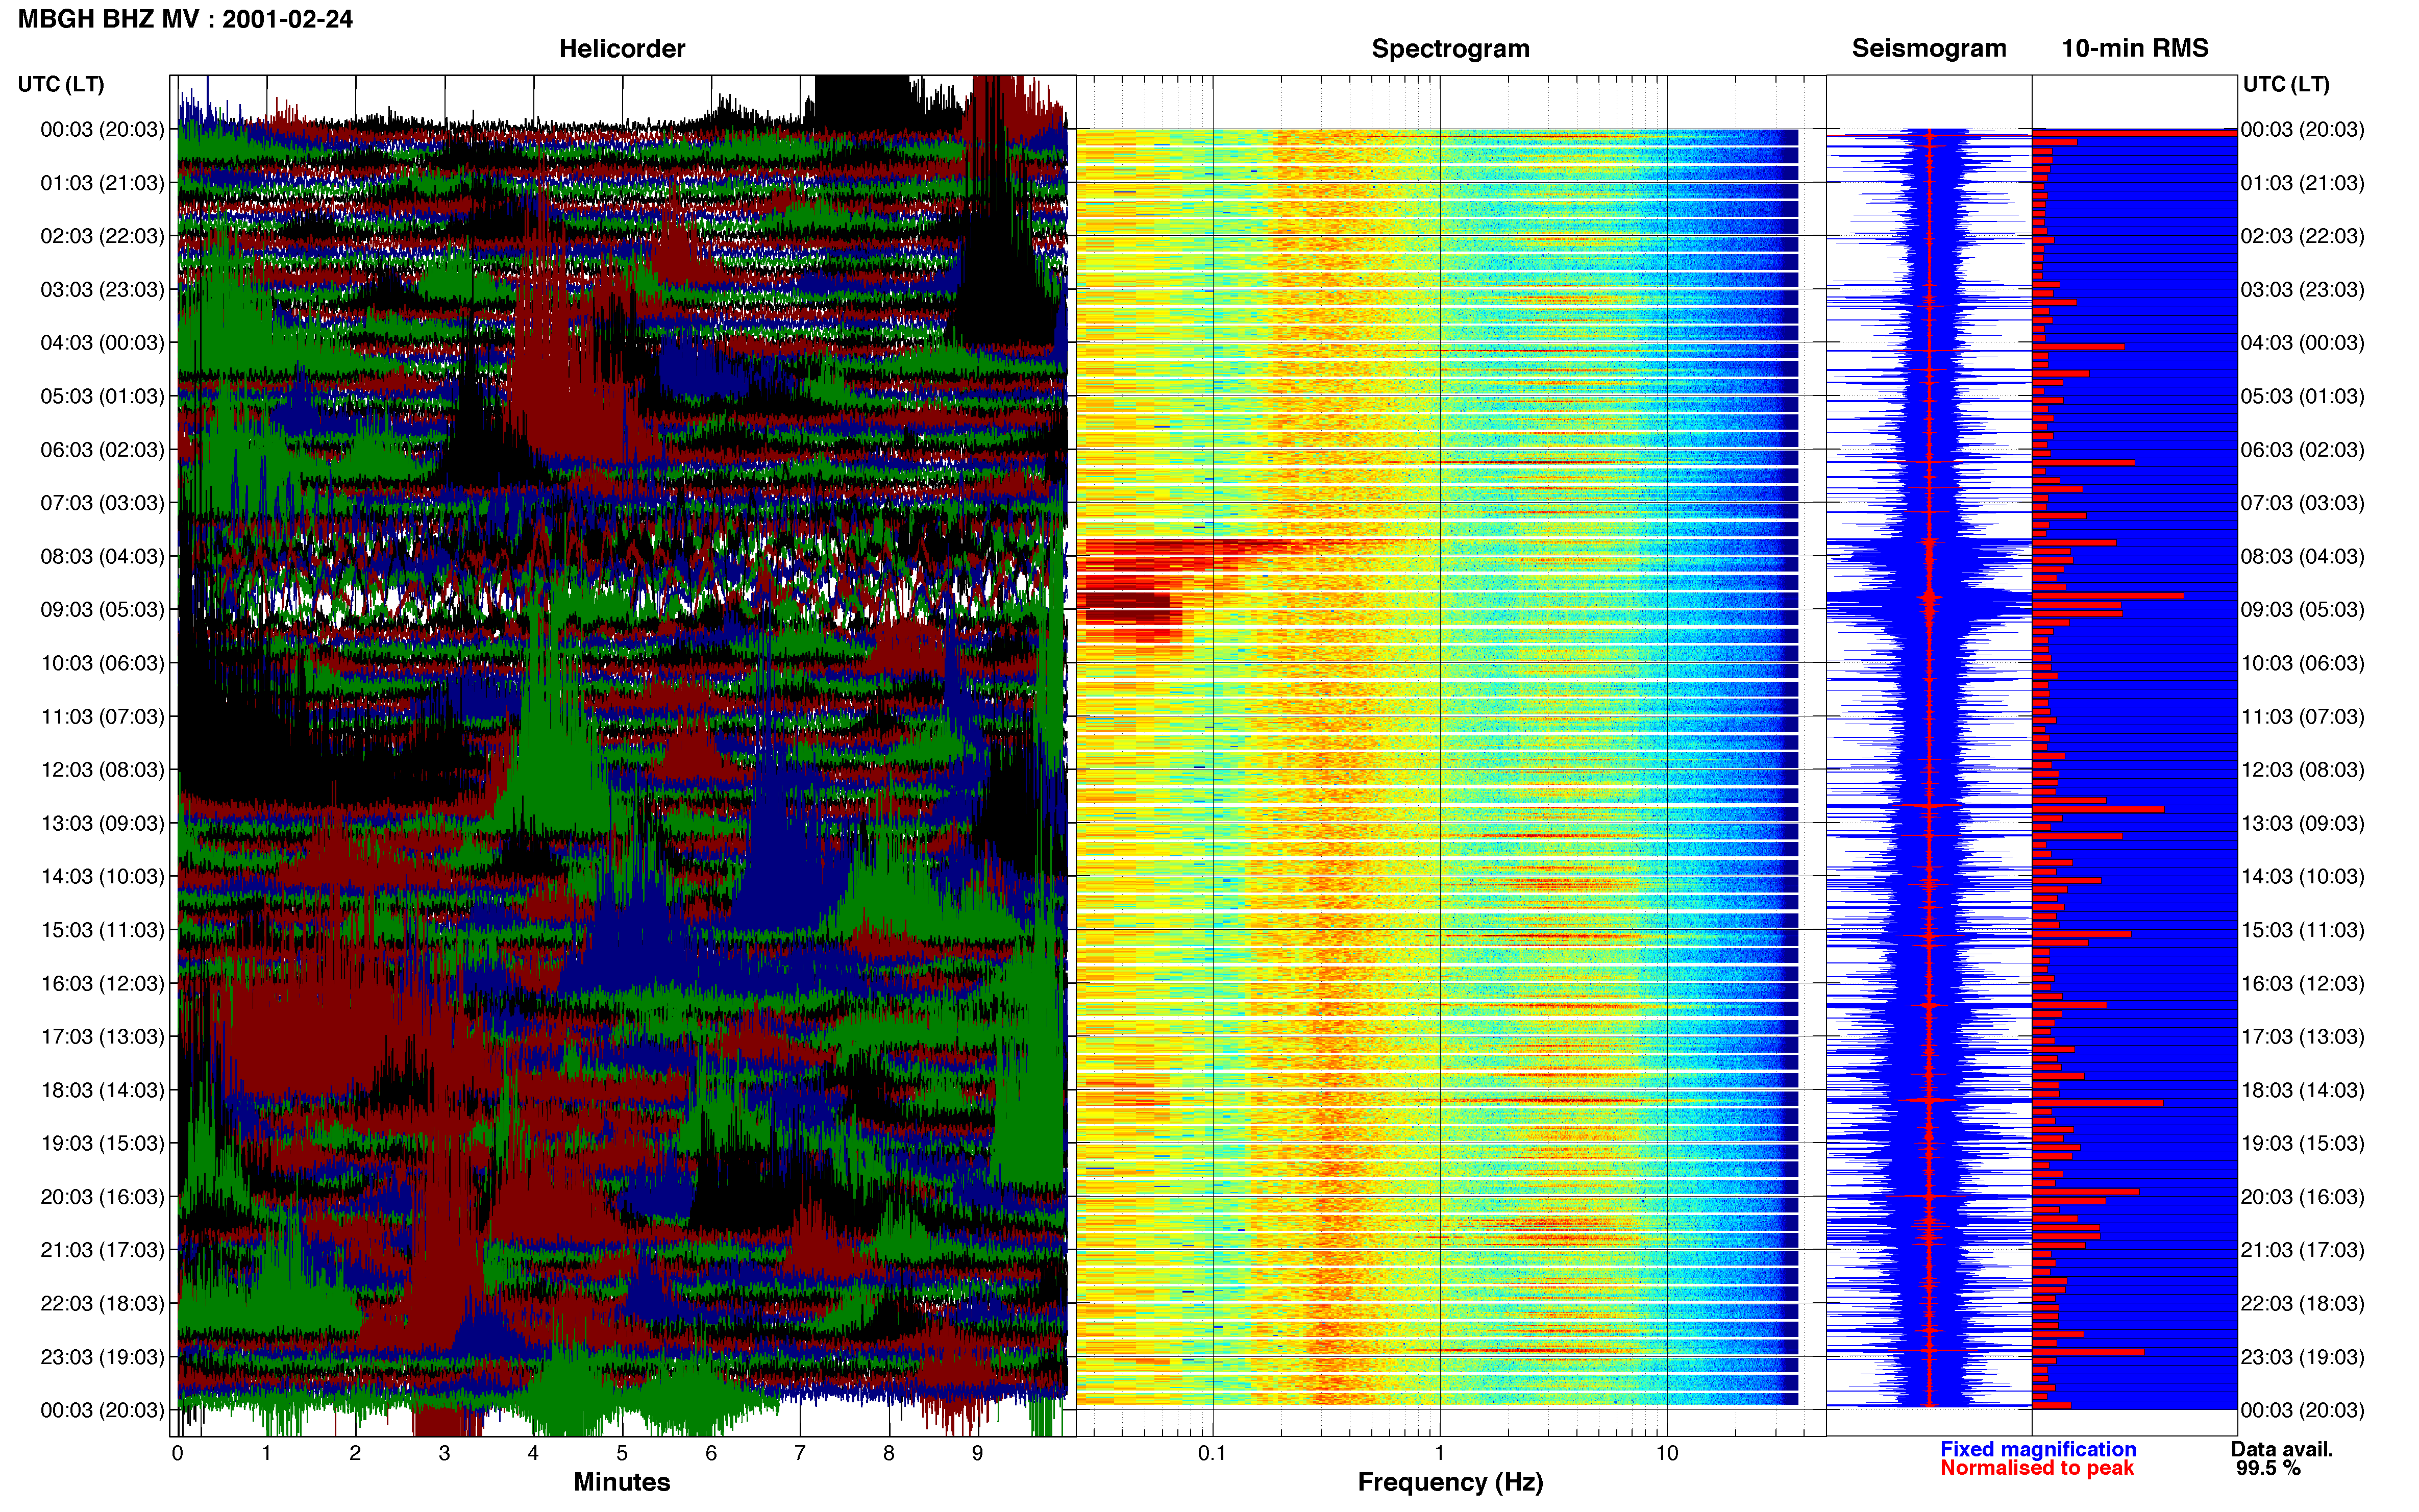This screenshot has width=2419, height=1512.
Task: Click the 0.1 tick on the Frequency axis
Action: tap(1212, 1453)
